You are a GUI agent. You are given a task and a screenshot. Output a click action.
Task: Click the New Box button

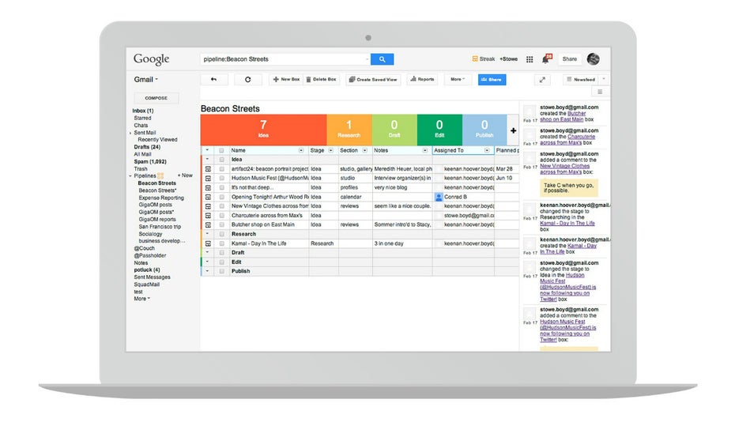pos(286,79)
